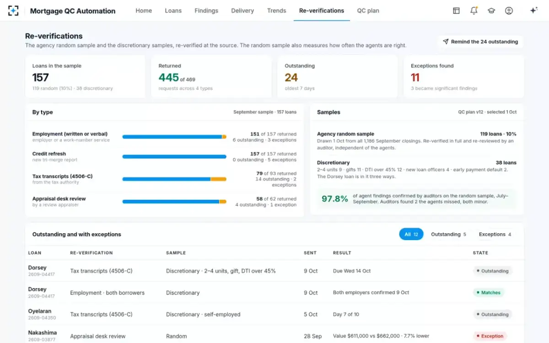549x343 pixels.
Task: Click Day 7 of 10 result
Action: [x=346, y=314]
